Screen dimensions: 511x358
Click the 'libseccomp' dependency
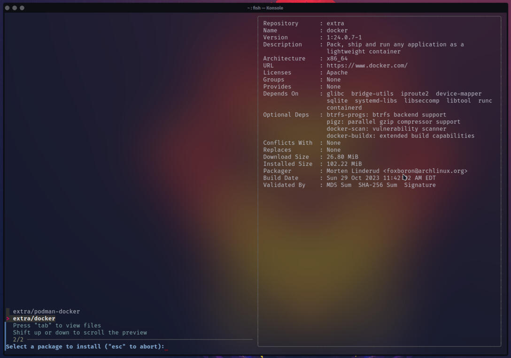point(422,100)
